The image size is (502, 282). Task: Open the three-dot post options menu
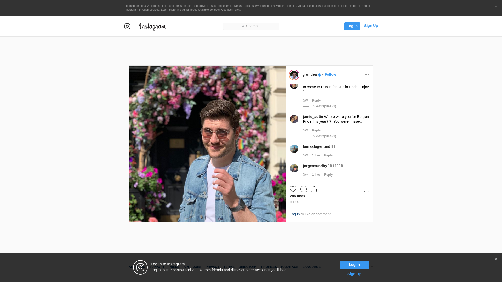pos(367,75)
